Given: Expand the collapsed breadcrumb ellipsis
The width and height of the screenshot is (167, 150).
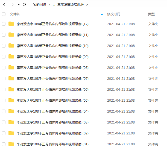Looking at the screenshot, I should tap(54, 5).
